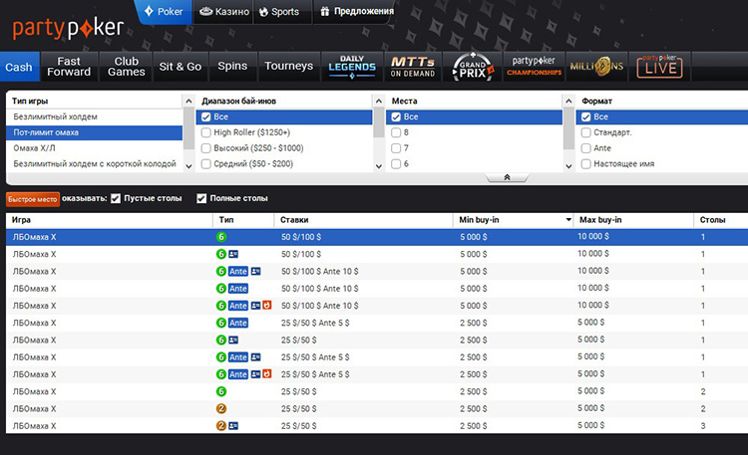Check the High Roller ($1250+) buy-in filter
This screenshot has width=748, height=455.
(206, 132)
